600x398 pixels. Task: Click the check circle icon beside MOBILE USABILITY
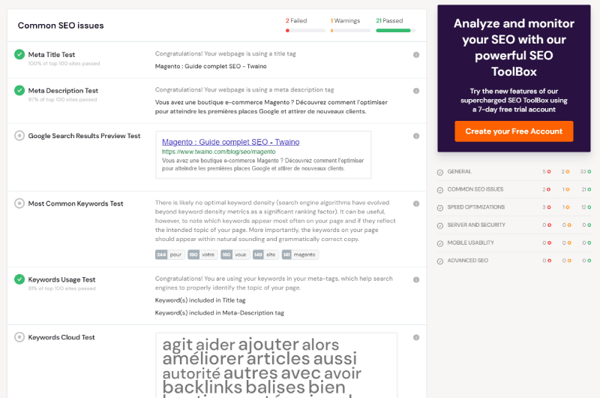(x=440, y=243)
